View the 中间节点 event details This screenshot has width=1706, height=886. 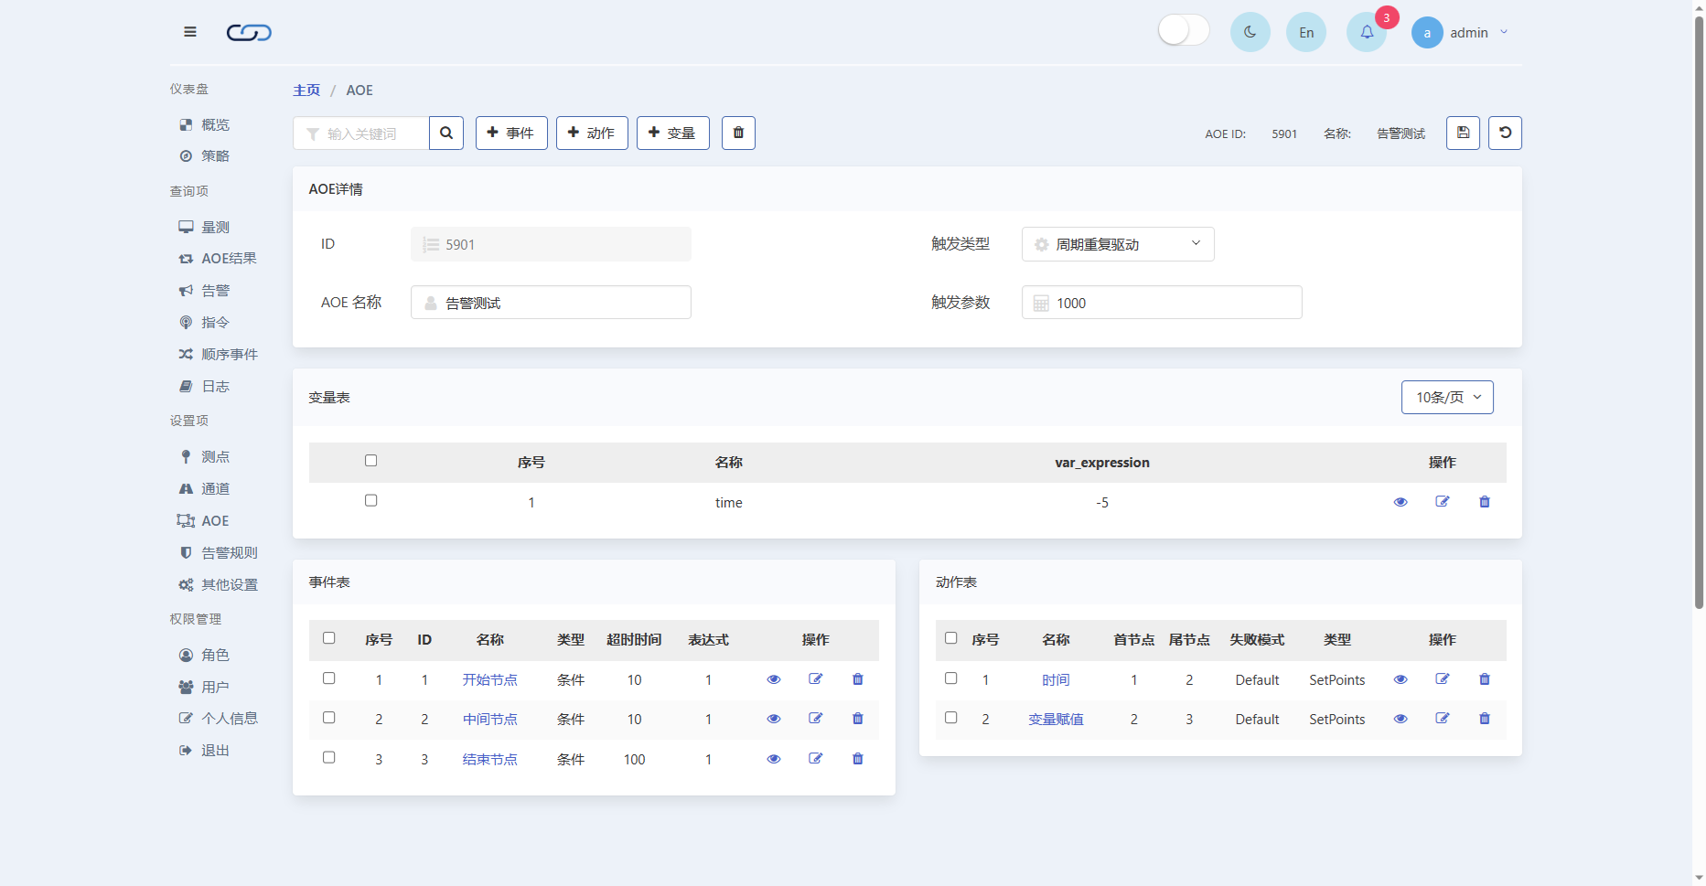(x=774, y=719)
